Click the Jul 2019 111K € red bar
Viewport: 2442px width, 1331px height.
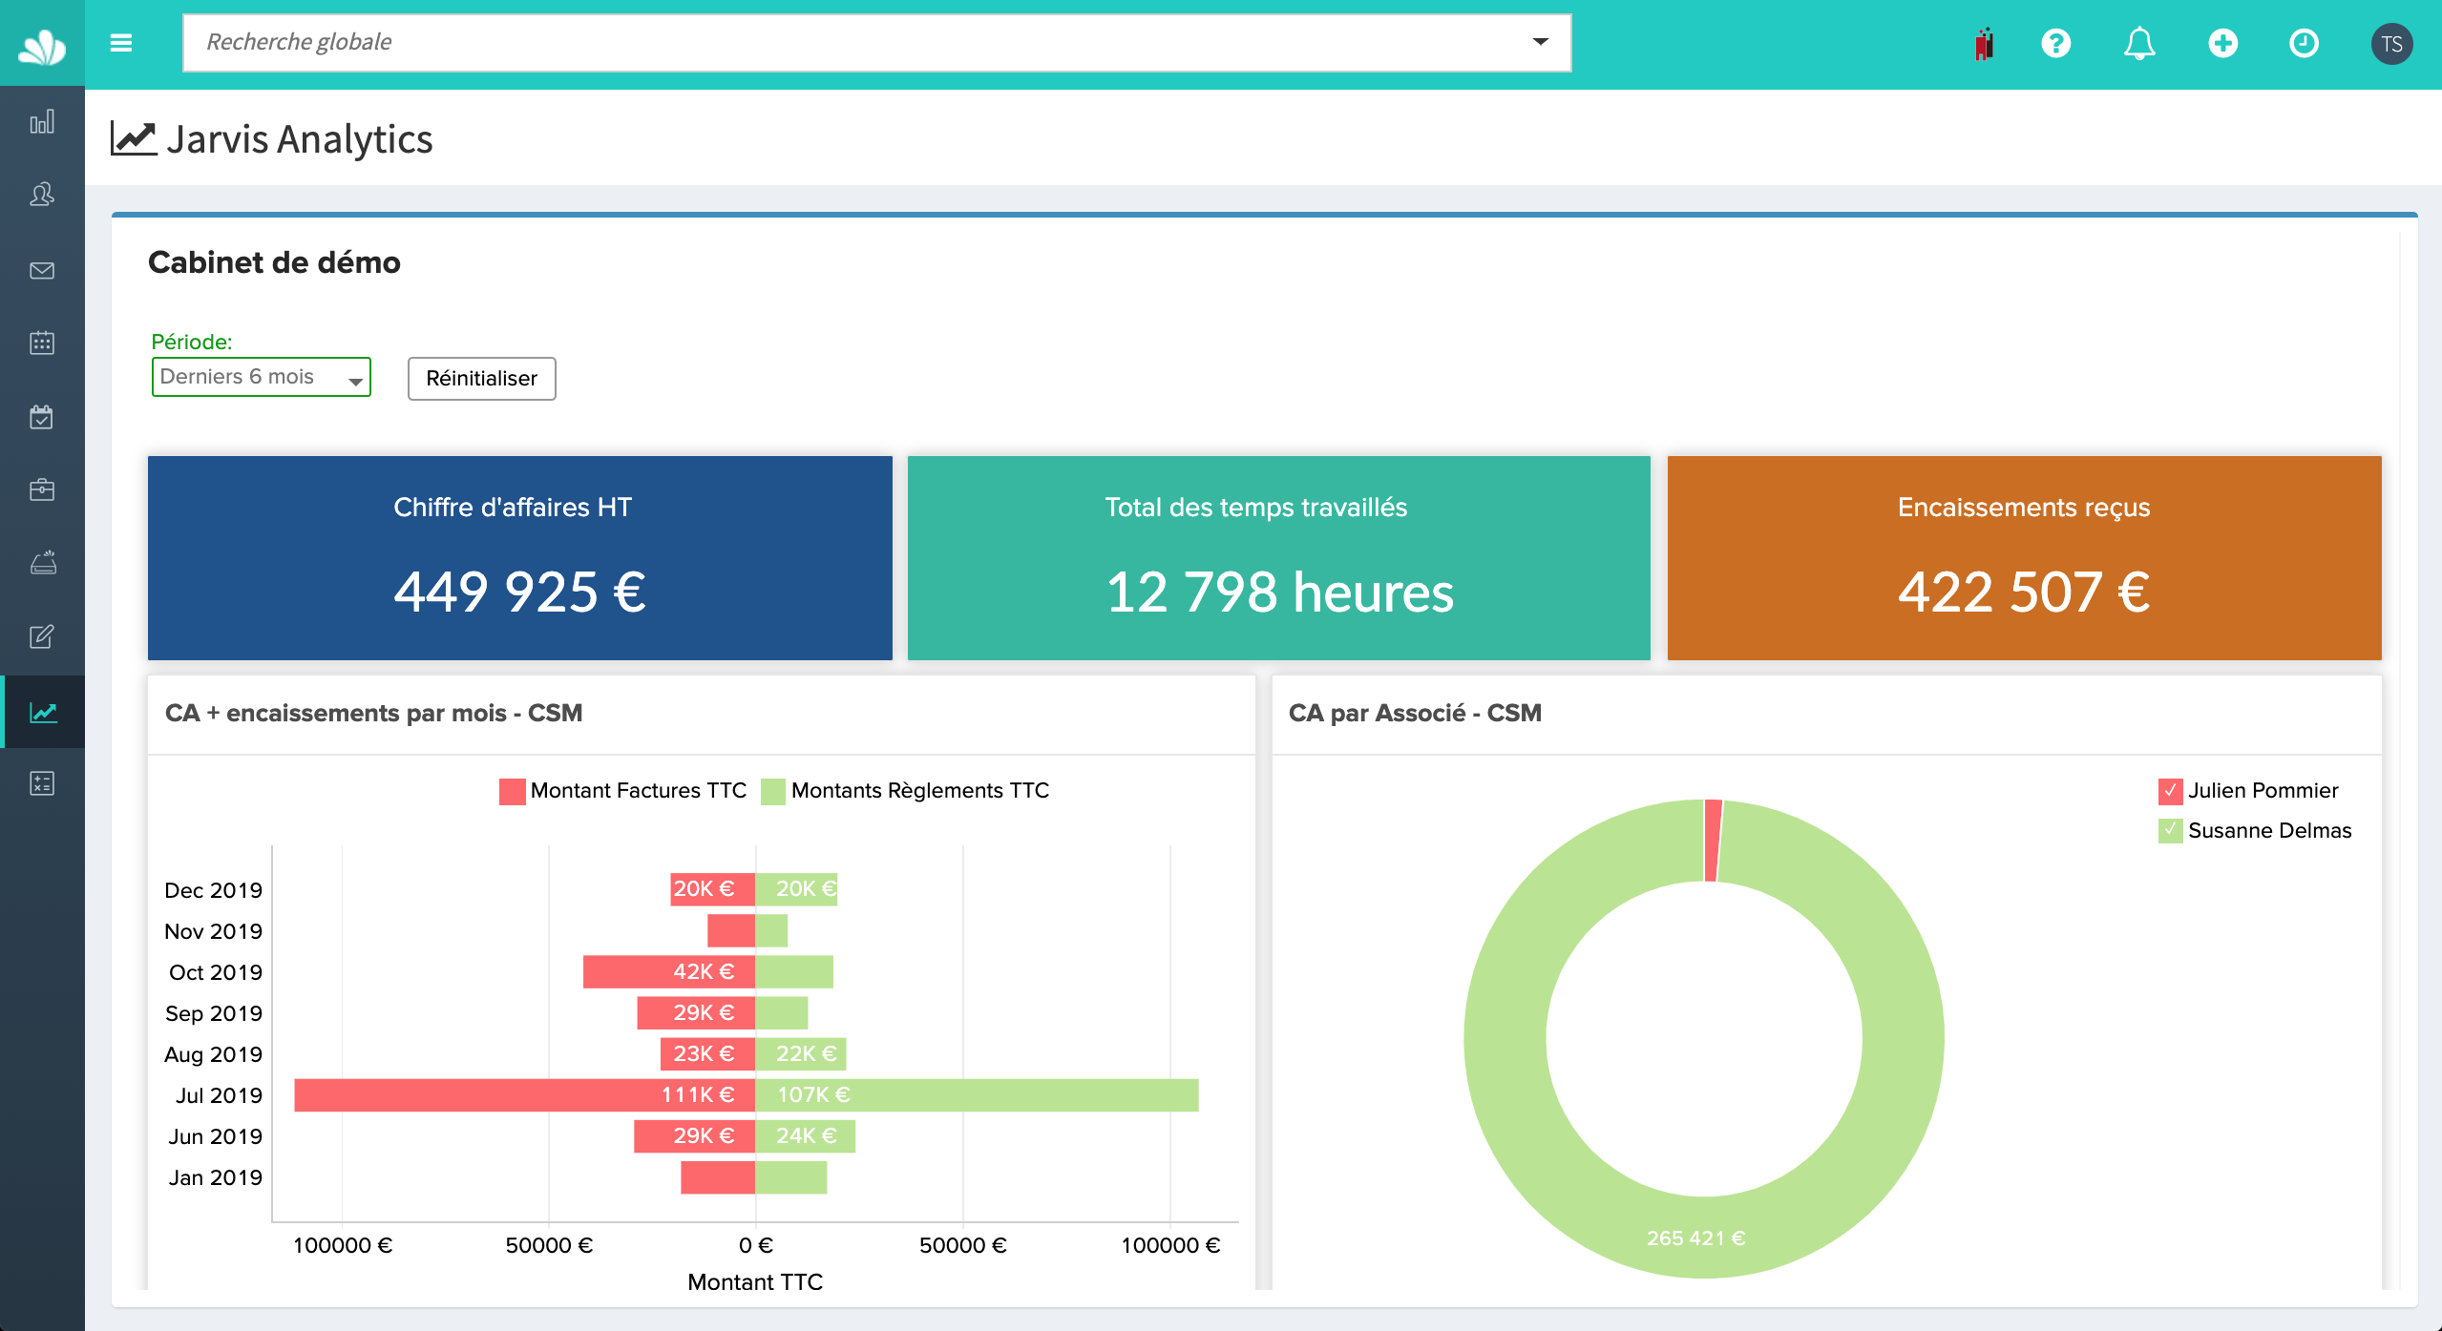[524, 1094]
